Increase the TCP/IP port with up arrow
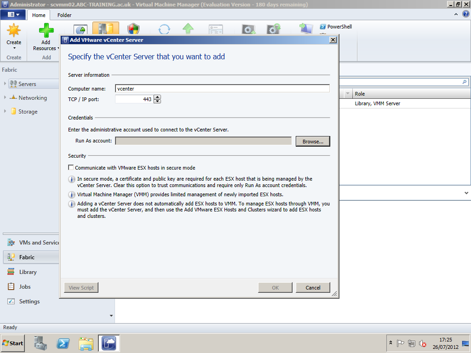The height and width of the screenshot is (353, 471). click(157, 97)
